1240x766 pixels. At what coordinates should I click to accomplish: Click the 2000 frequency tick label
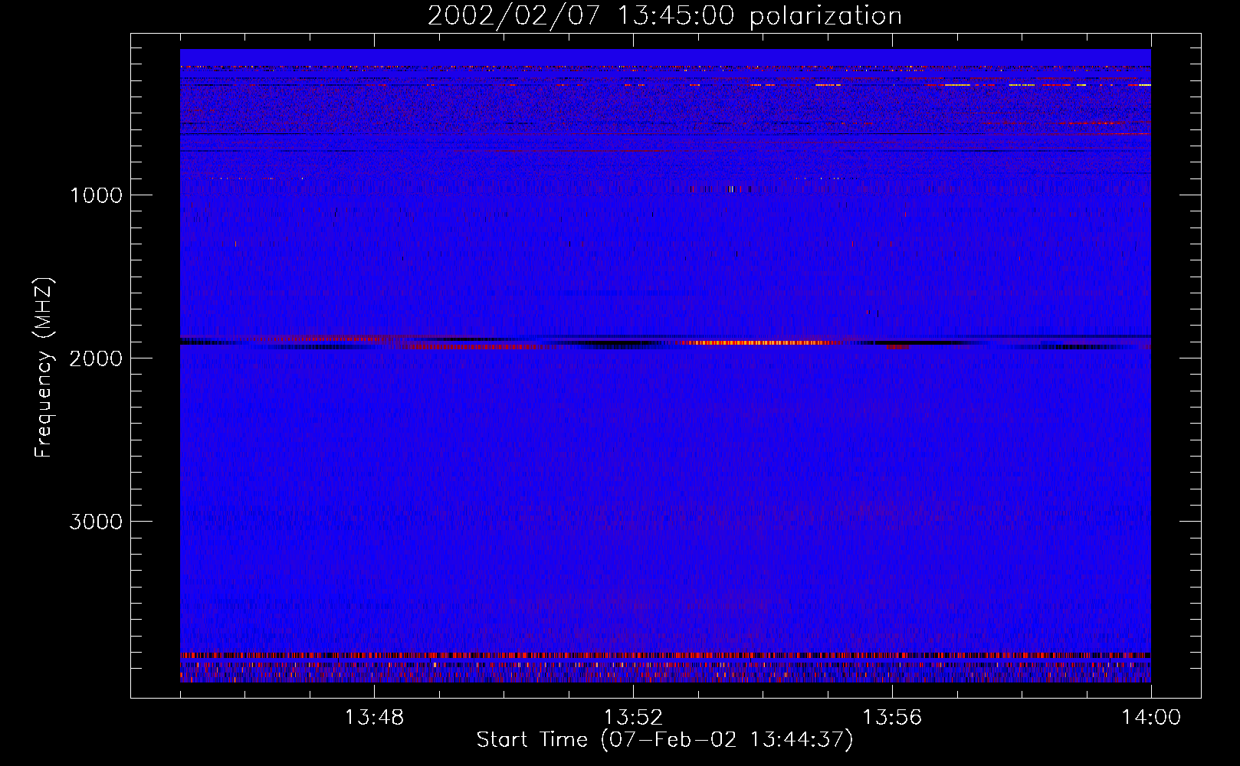point(96,358)
